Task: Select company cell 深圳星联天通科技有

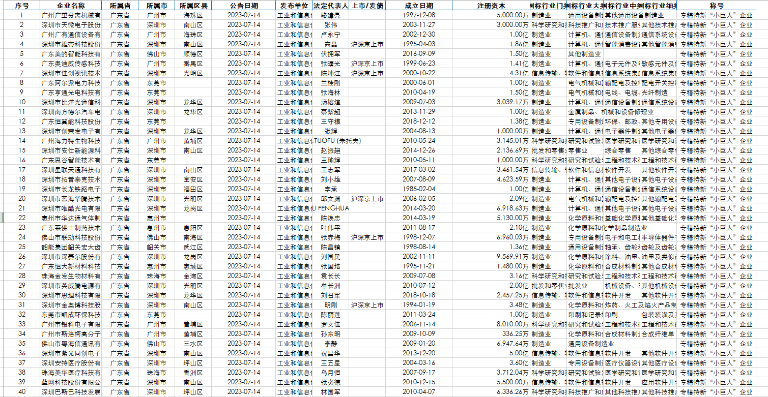Action: [71, 170]
